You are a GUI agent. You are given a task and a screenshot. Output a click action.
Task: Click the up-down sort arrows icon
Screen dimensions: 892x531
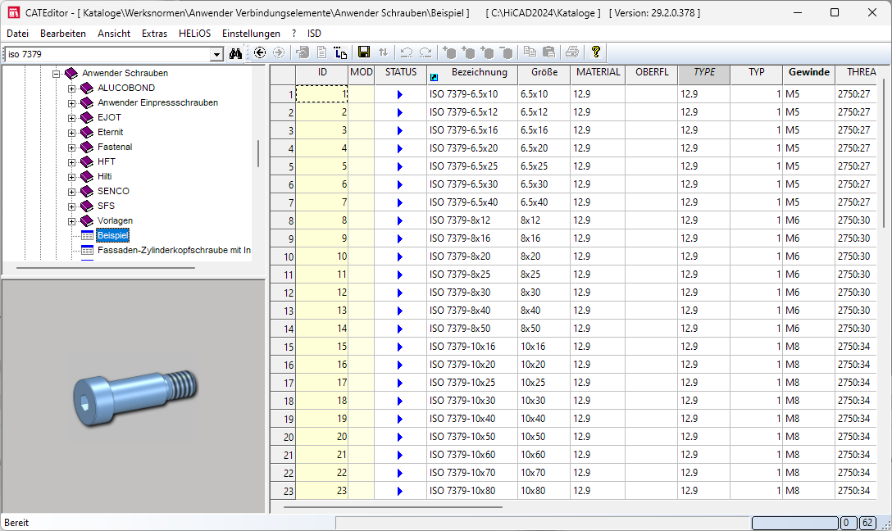383,52
